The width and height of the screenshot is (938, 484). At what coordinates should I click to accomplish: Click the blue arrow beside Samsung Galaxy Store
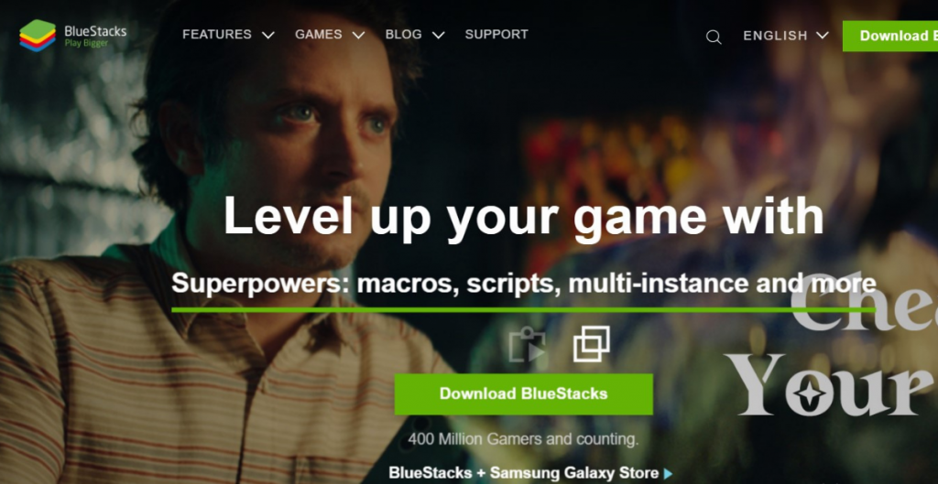(668, 474)
